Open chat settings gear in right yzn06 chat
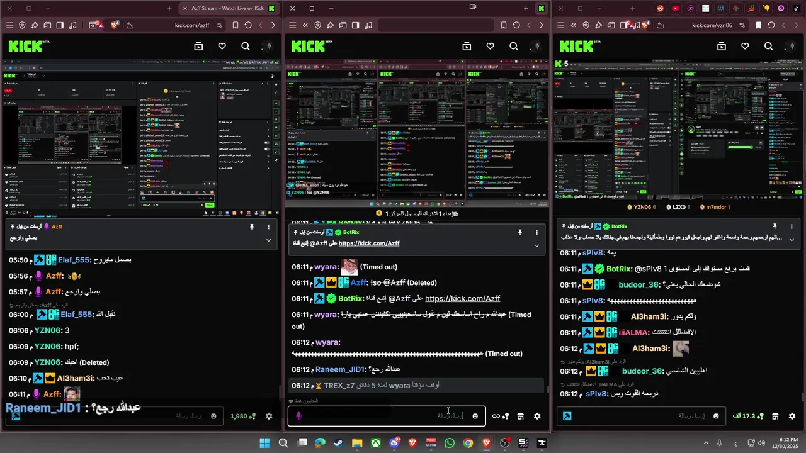This screenshot has height=453, width=806. (792, 416)
